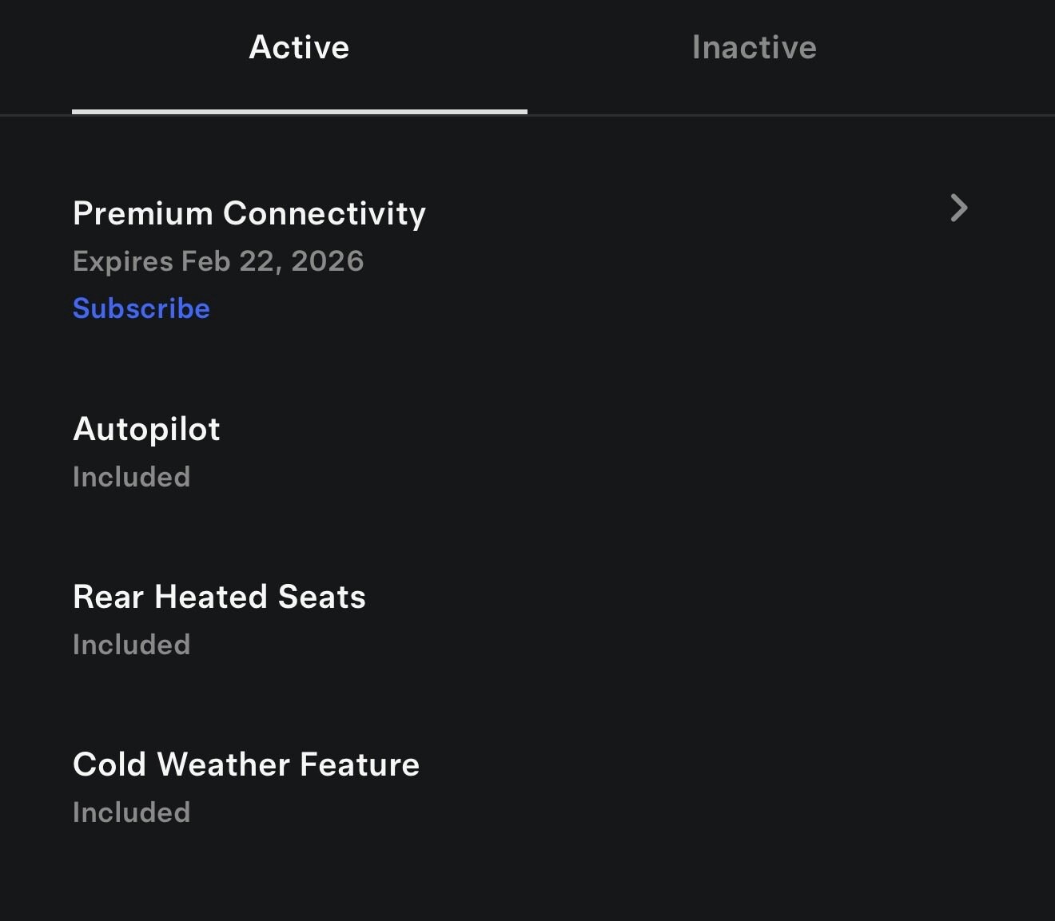The image size is (1055, 921).
Task: Select the Autopilot feature title
Action: [x=146, y=429]
